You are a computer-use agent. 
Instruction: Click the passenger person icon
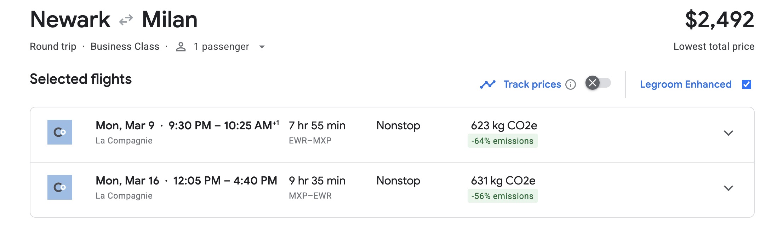point(181,46)
